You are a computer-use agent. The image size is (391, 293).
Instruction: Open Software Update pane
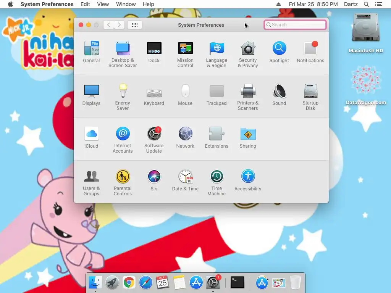(154, 140)
